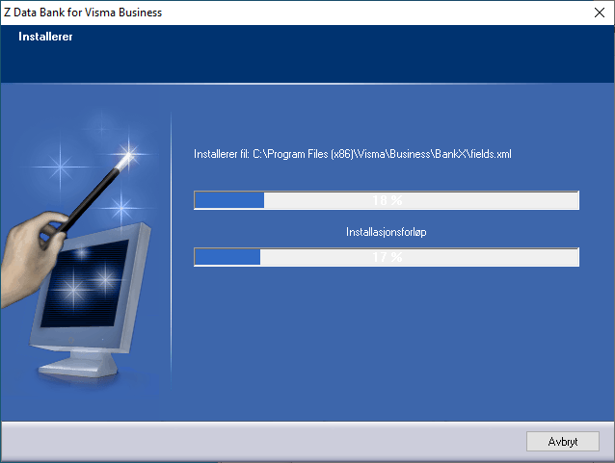Click the 17 % label on overall progress bar

[x=386, y=257]
